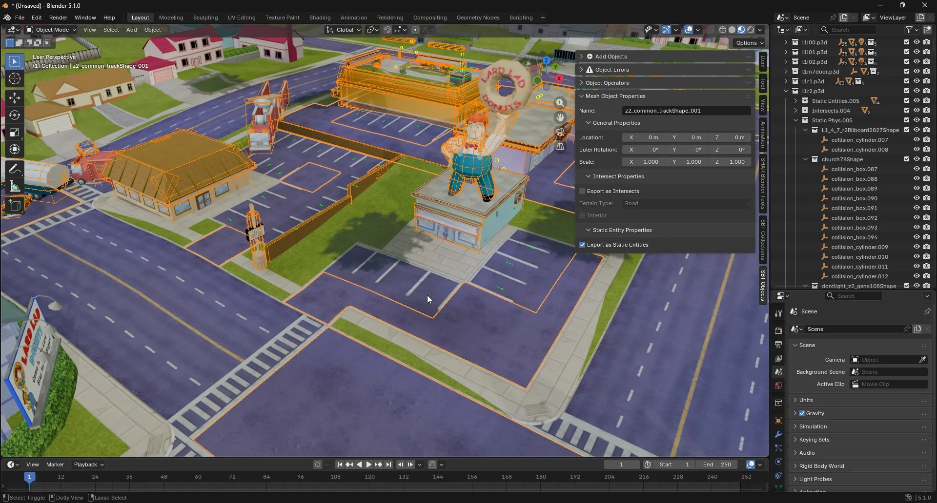937x503 pixels.
Task: Open the Edit menu
Action: click(x=37, y=18)
